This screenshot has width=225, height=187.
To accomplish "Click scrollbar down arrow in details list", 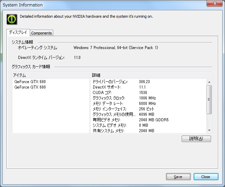I will click(209, 130).
